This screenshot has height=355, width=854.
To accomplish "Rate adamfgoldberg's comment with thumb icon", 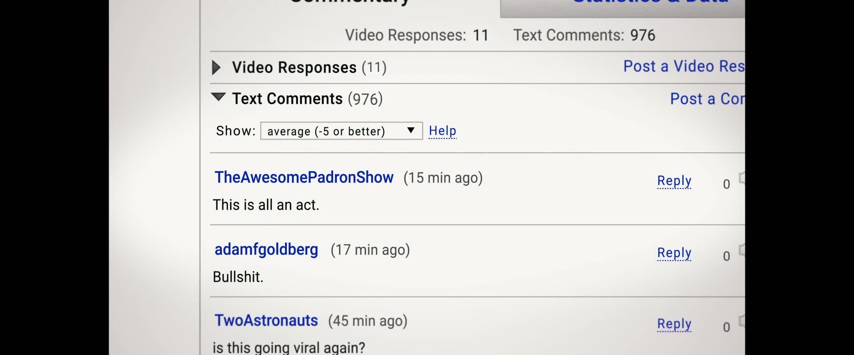I will tap(741, 250).
